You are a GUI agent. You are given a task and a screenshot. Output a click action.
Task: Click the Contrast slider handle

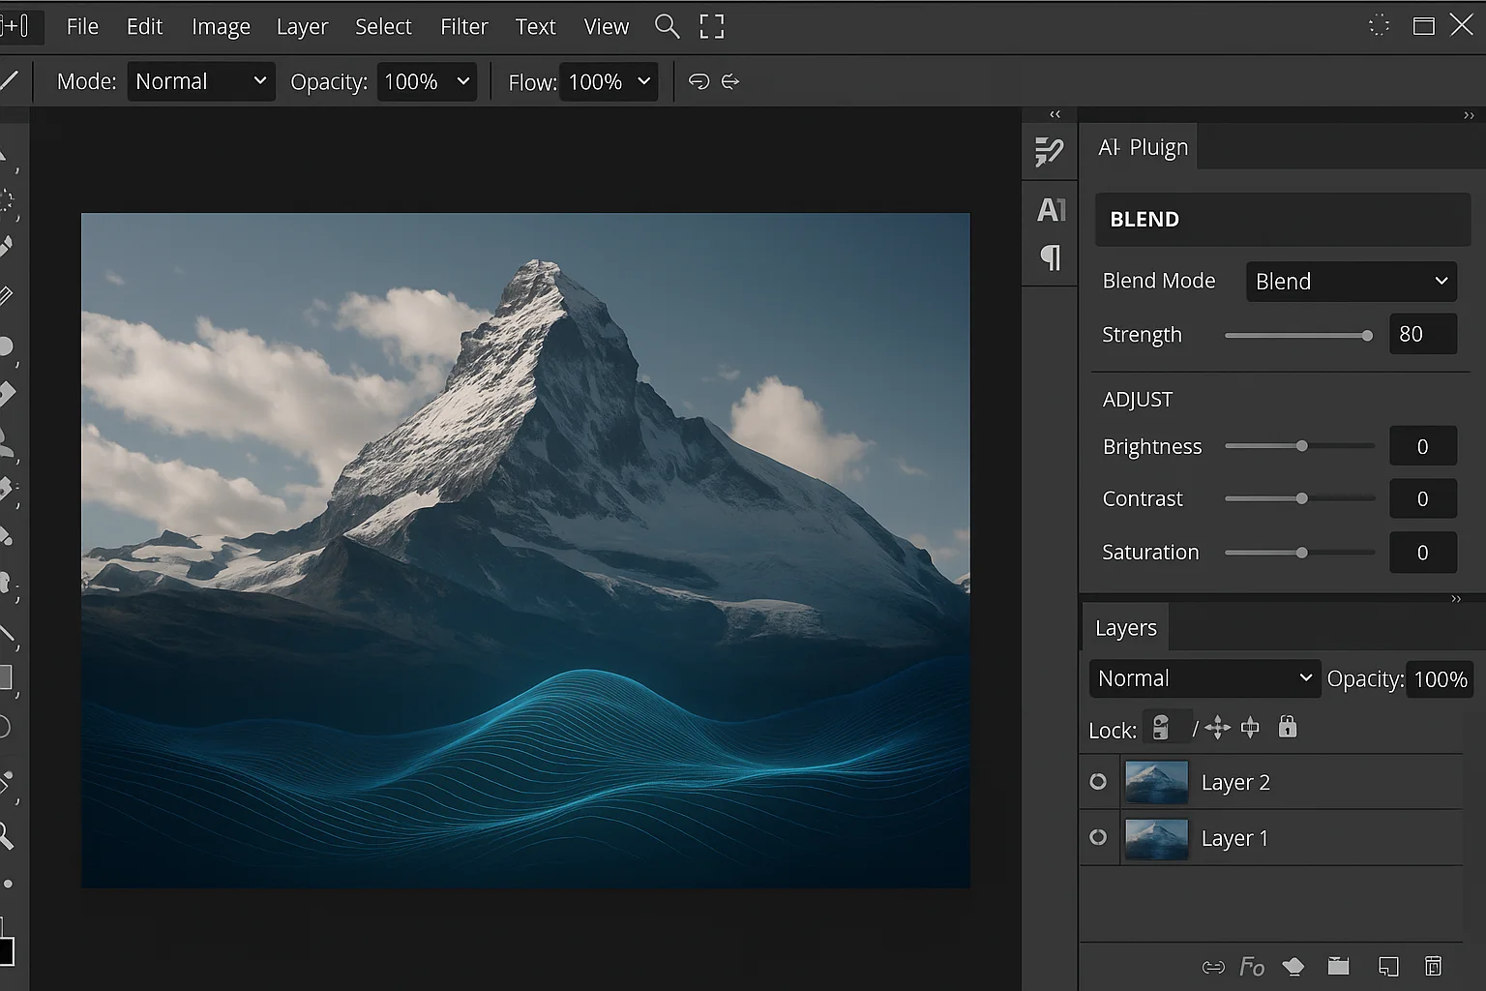(1302, 498)
